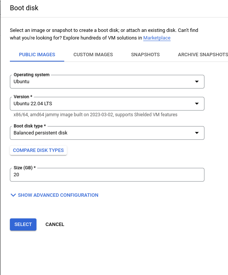Viewport: 228px width, 275px height.
Task: Click the Boot disk heading
Action: [24, 8]
